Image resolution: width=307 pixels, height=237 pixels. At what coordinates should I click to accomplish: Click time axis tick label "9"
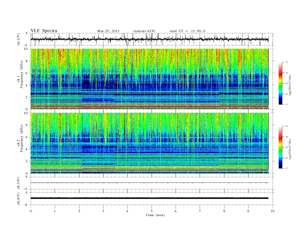[248, 211]
